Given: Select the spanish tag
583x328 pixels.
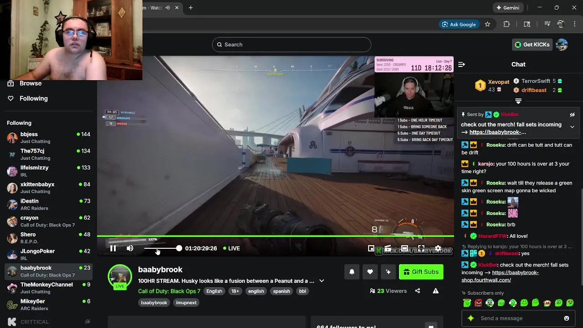Looking at the screenshot, I should coord(281,291).
